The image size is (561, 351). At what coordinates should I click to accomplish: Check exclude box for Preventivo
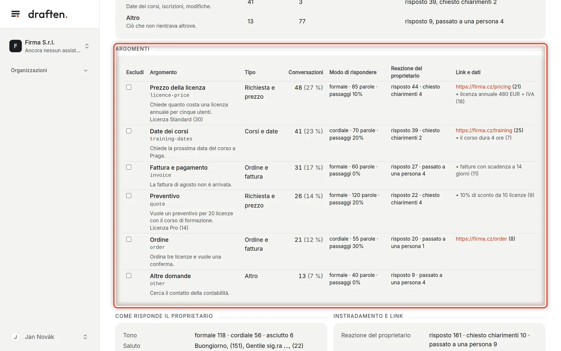point(129,196)
